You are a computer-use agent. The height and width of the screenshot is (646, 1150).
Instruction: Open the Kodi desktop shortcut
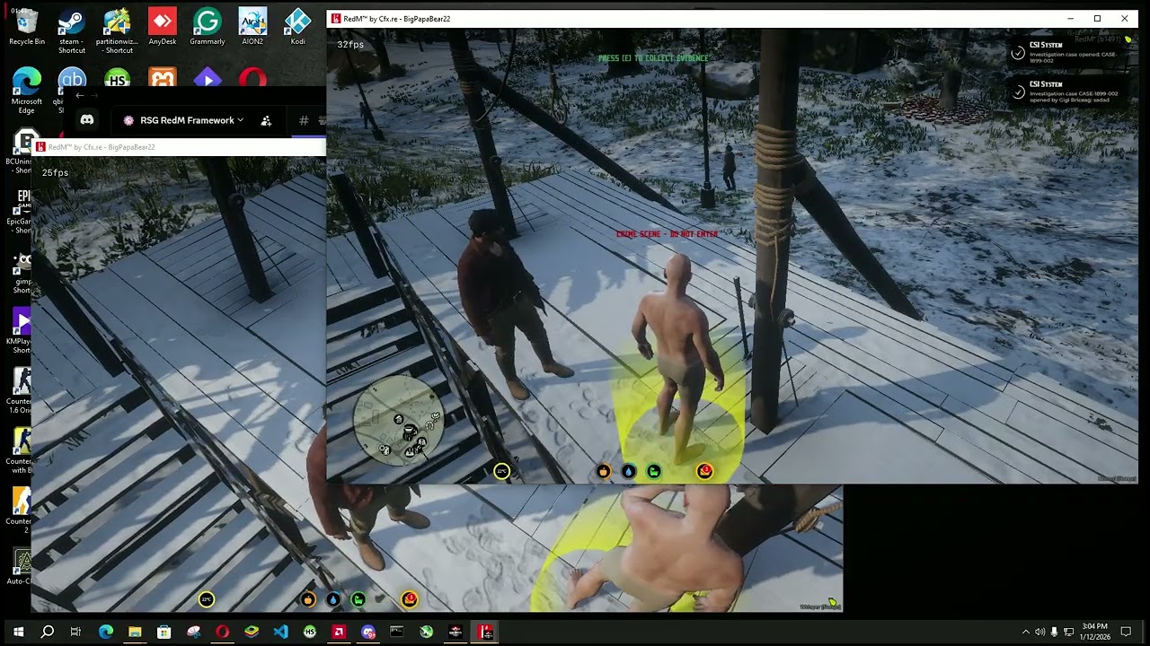pyautogui.click(x=297, y=27)
